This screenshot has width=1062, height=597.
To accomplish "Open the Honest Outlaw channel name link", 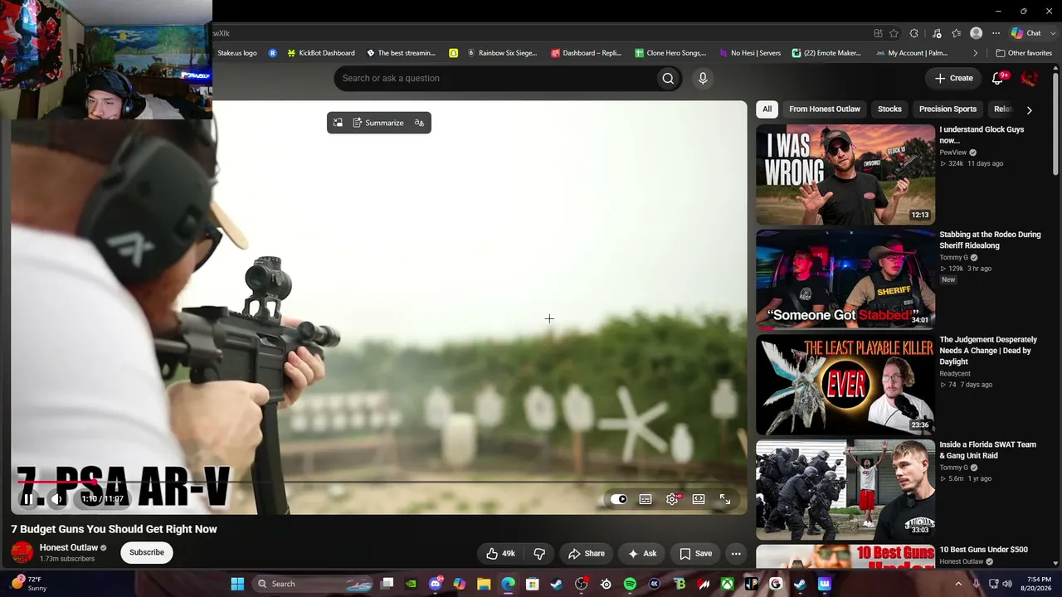I will click(69, 547).
